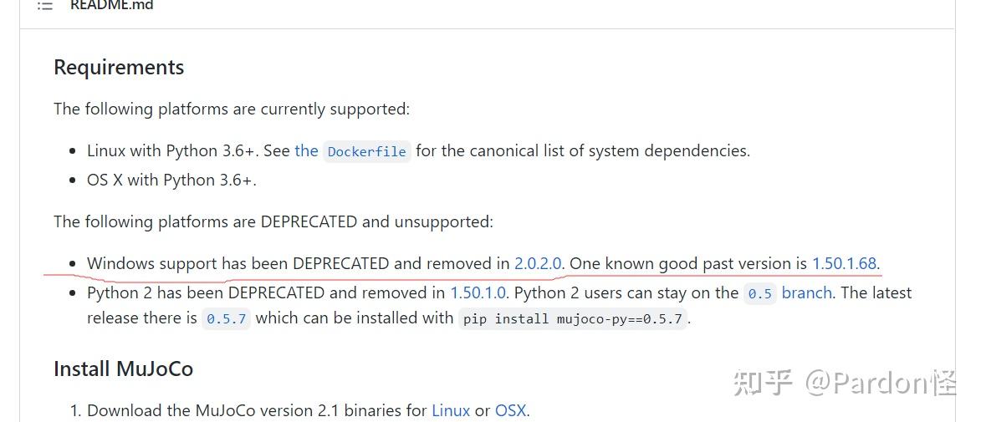The height and width of the screenshot is (422, 981).
Task: Click the "Download the MuJoCo version 2.1" step
Action: pyautogui.click(x=251, y=410)
